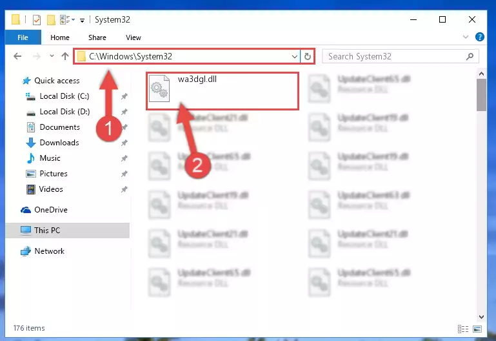Expand the ribbon with the chevron
The width and height of the screenshot is (496, 341).
(465, 37)
